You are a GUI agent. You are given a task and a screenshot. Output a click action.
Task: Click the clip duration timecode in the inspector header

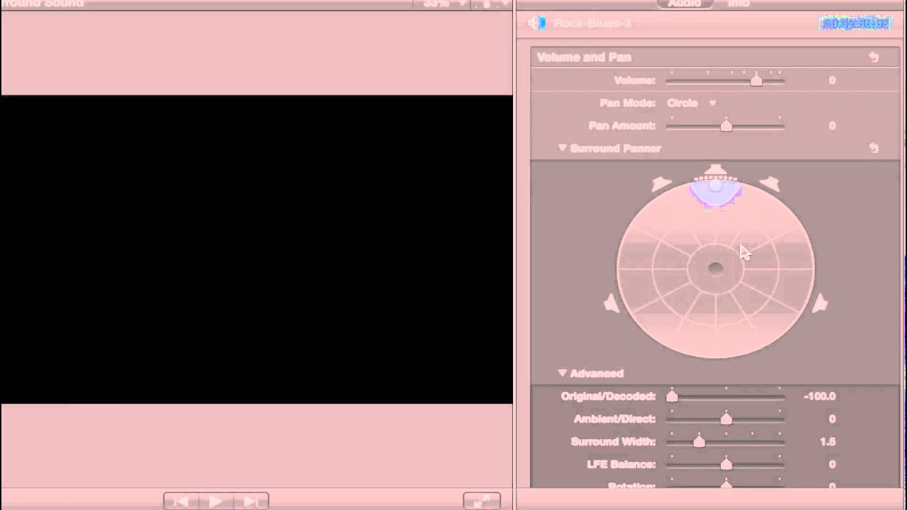click(x=855, y=23)
